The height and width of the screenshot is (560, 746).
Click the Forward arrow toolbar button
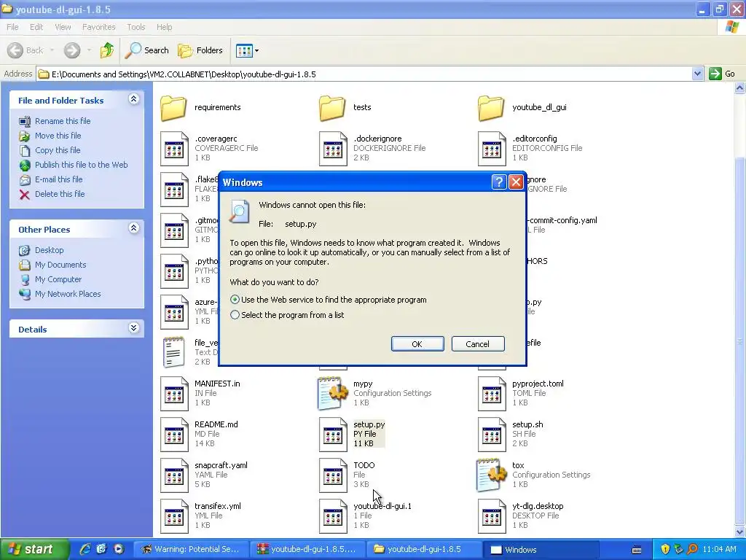[x=72, y=50]
